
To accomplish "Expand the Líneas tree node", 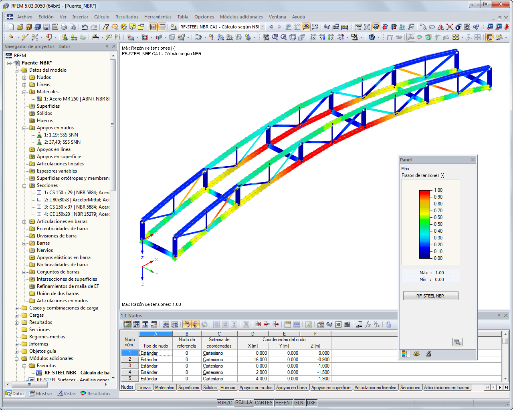I will point(24,84).
